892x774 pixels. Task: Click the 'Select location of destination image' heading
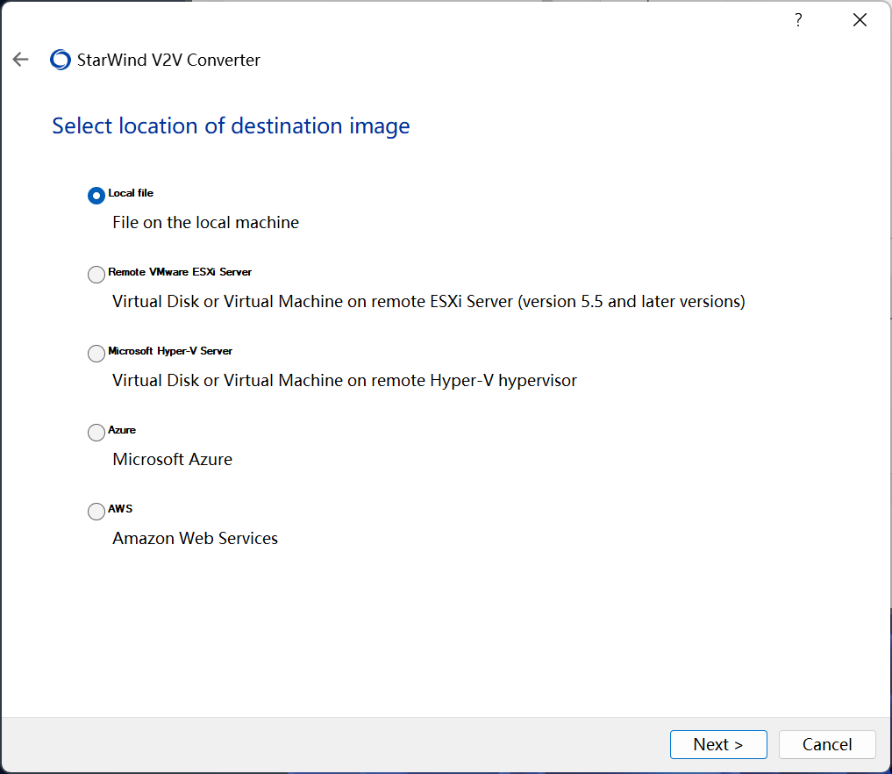pyautogui.click(x=231, y=125)
